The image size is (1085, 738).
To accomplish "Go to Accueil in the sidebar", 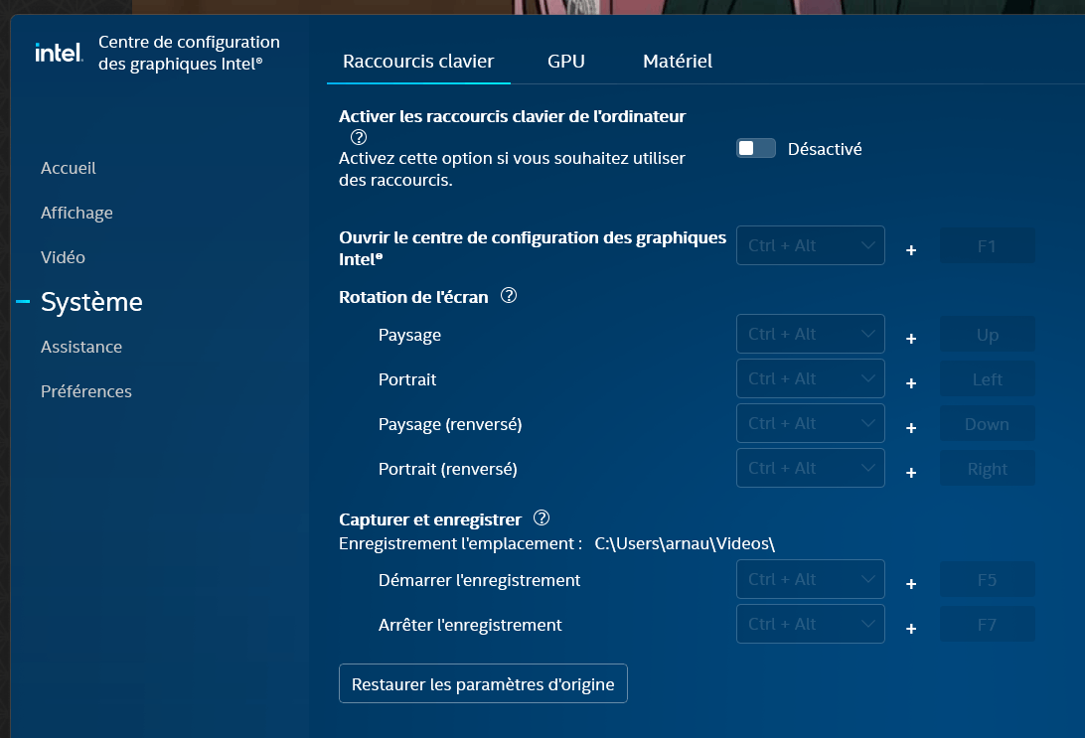I will (68, 168).
